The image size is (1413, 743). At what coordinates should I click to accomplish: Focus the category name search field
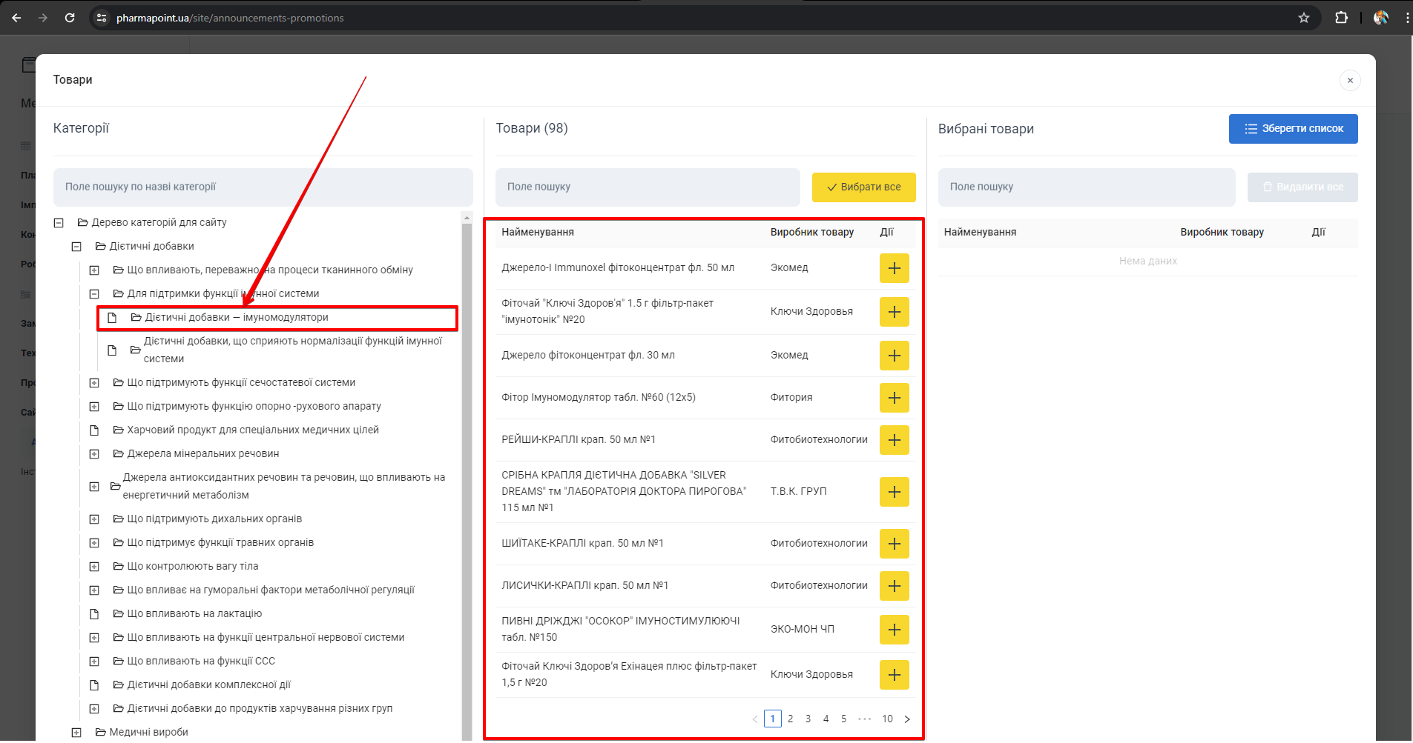[263, 187]
